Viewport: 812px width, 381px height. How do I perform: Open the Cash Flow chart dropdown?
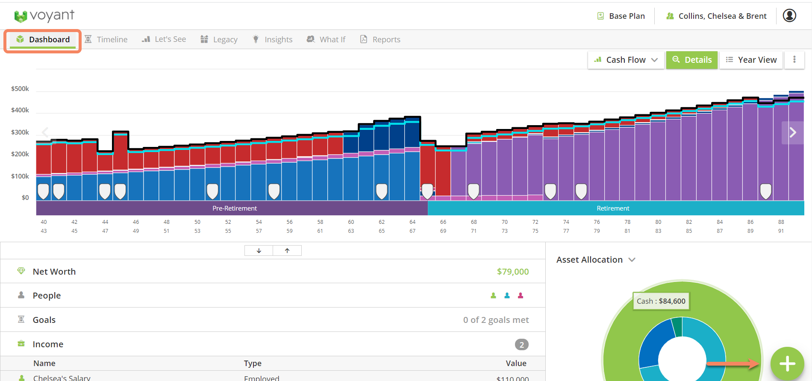tap(626, 60)
